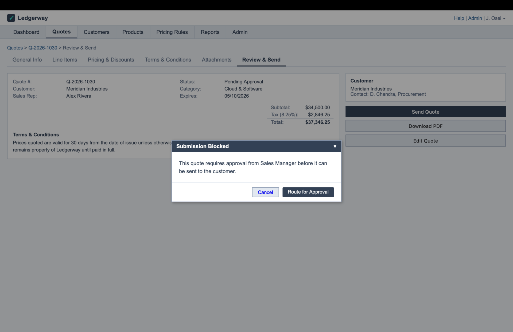Click Route for Approval button
This screenshot has width=513, height=332.
[308, 192]
